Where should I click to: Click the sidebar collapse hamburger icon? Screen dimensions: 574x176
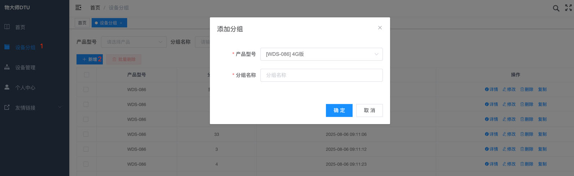pos(78,8)
